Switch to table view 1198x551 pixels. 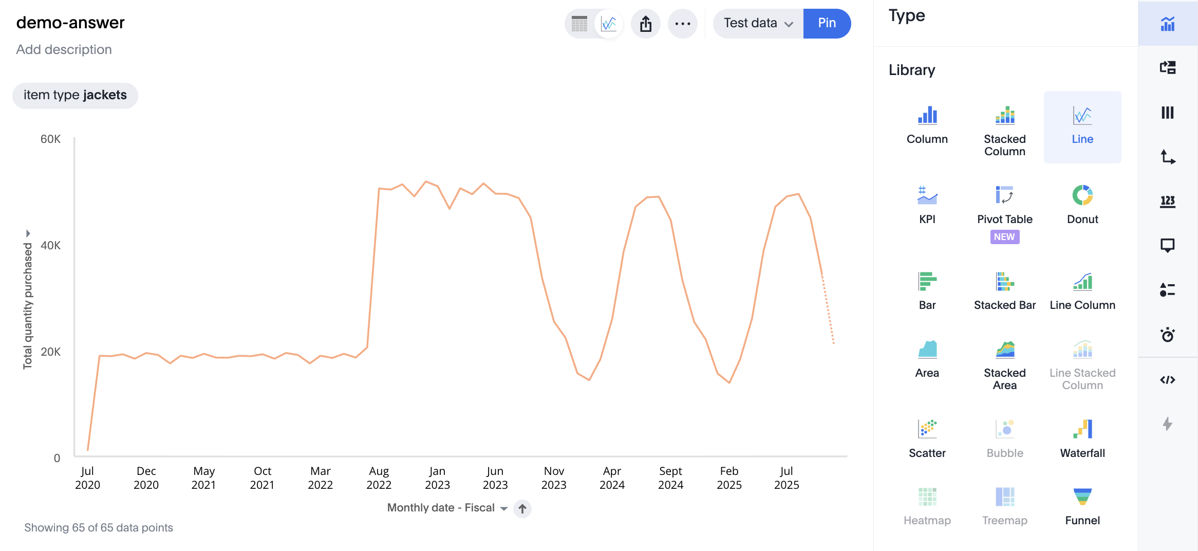[579, 24]
